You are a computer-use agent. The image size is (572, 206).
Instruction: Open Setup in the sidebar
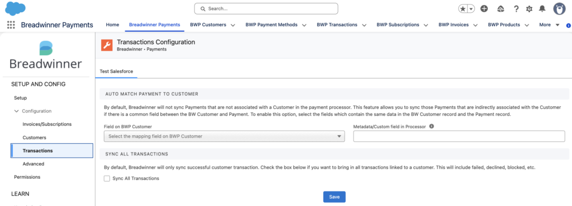21,98
